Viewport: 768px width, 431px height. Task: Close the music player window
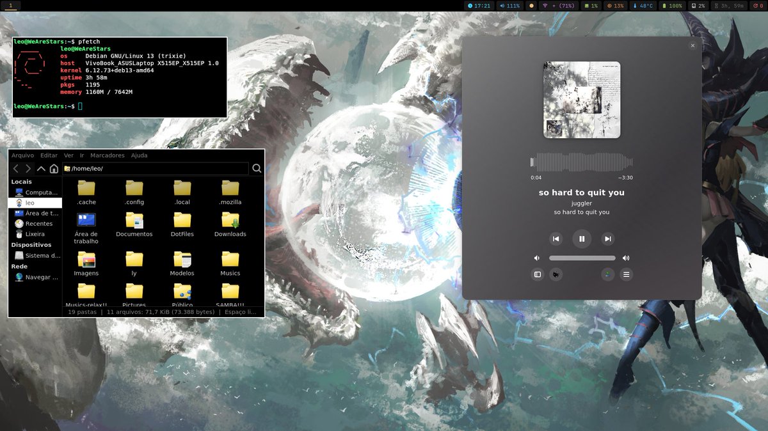pyautogui.click(x=692, y=45)
